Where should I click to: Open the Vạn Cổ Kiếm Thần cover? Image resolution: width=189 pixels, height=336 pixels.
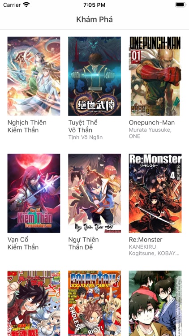point(34,193)
